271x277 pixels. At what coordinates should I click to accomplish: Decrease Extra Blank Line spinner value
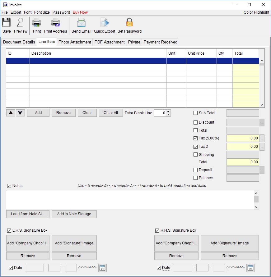[x=168, y=115]
